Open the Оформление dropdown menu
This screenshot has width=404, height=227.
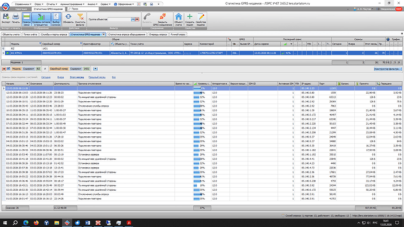124,4
